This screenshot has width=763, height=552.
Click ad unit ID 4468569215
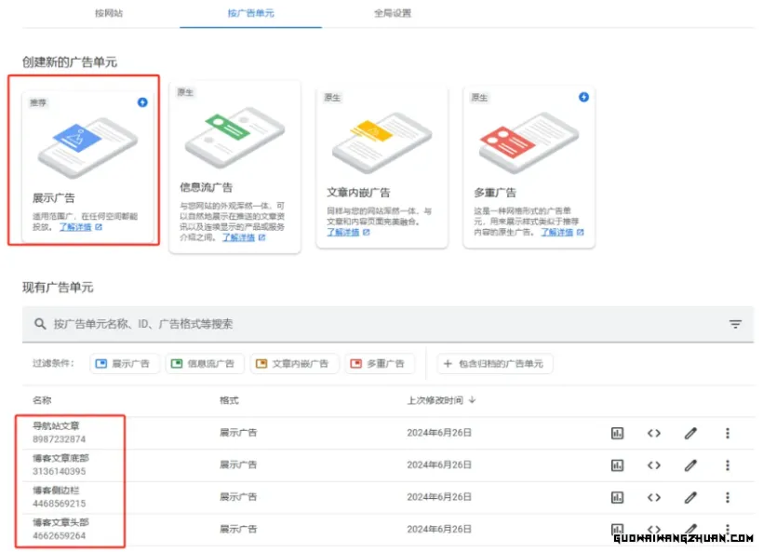pyautogui.click(x=59, y=504)
